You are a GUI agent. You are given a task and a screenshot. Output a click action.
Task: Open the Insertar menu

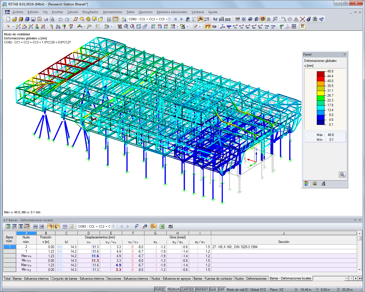[57, 12]
